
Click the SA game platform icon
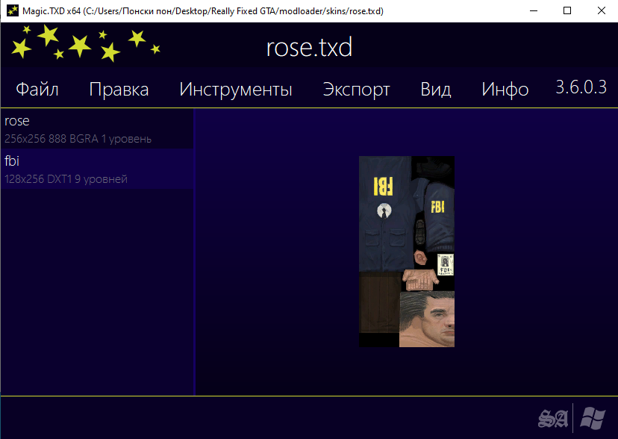click(553, 419)
